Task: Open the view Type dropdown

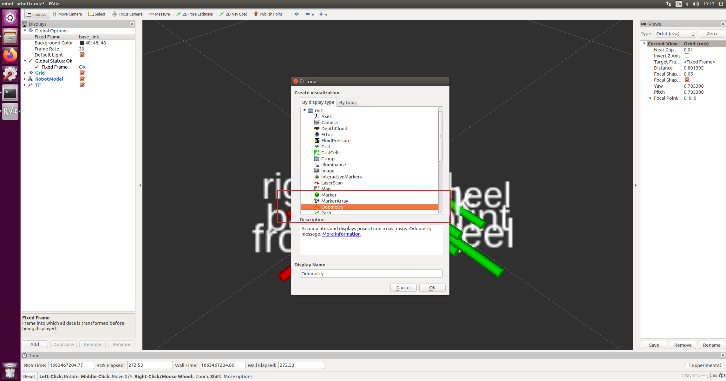Action: [675, 34]
